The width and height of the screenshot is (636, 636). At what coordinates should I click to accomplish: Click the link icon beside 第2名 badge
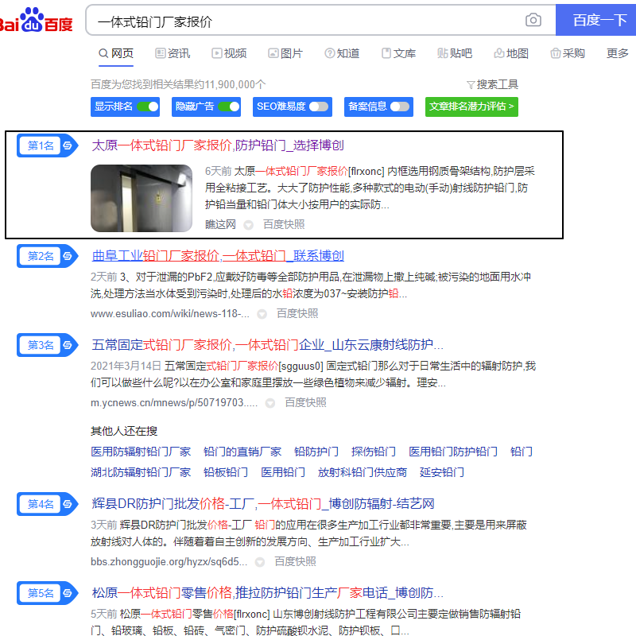[68, 256]
